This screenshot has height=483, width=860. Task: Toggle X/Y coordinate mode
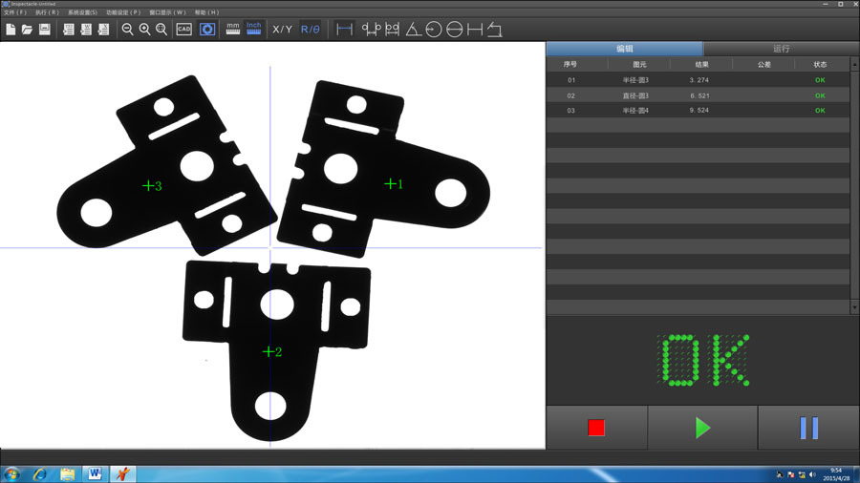point(283,30)
